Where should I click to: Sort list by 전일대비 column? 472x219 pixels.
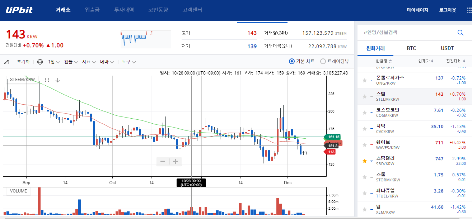[456, 61]
